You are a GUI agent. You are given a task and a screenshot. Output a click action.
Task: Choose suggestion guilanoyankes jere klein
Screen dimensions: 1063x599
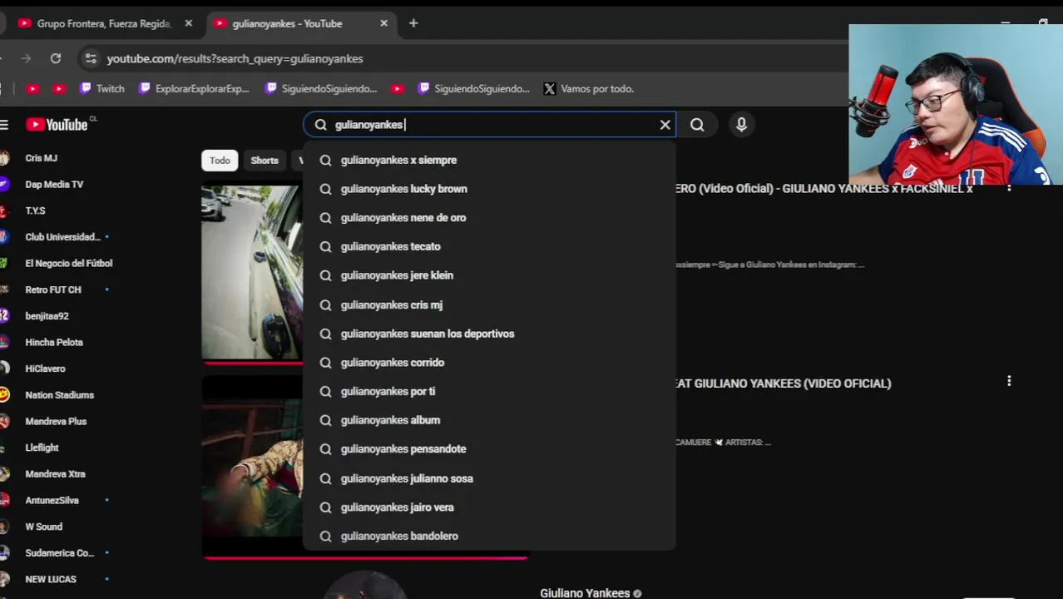point(489,275)
